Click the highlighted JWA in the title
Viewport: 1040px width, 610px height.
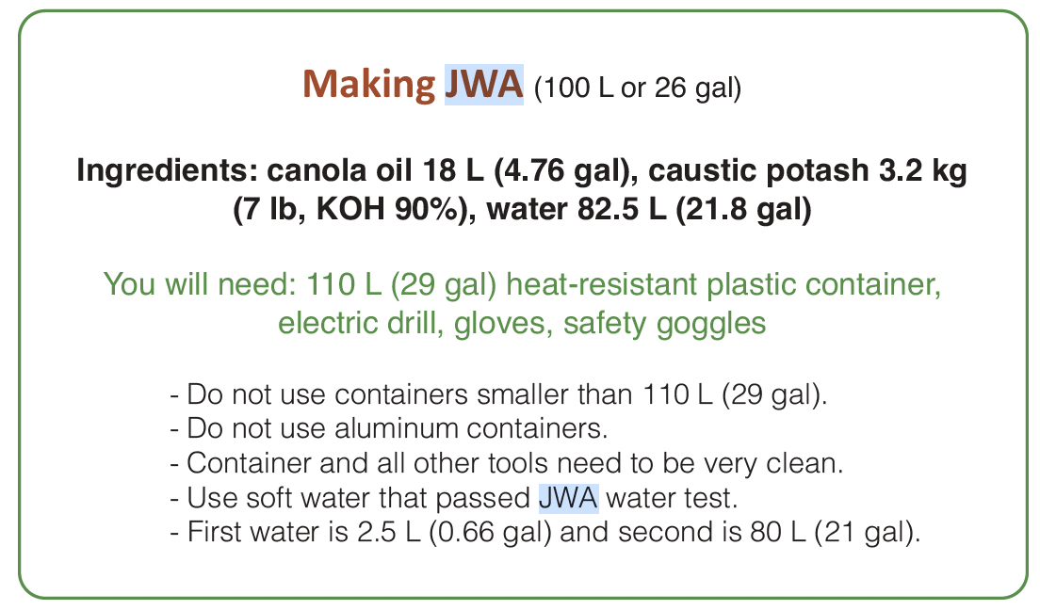click(x=483, y=86)
